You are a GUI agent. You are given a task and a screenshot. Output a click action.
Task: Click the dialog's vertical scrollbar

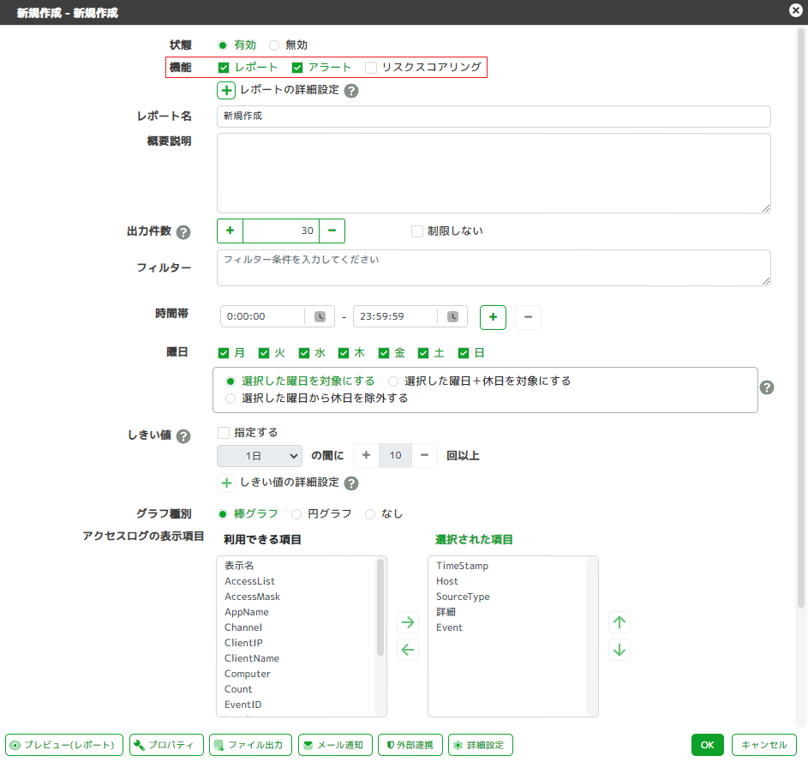801,318
